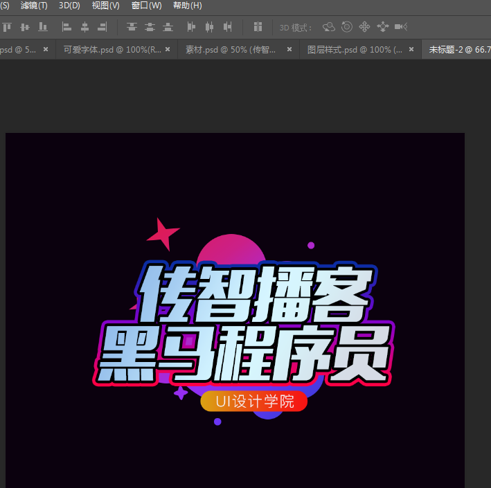The height and width of the screenshot is (488, 491).
Task: Click the align left edges icon
Action: point(67,27)
